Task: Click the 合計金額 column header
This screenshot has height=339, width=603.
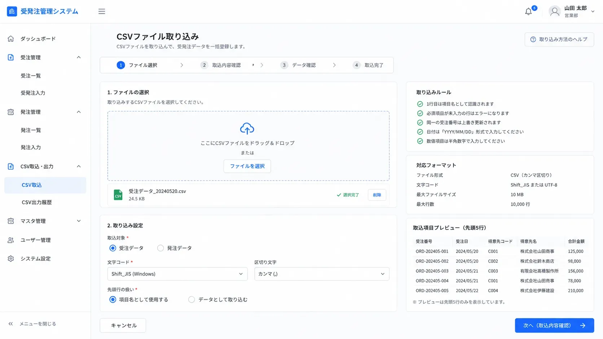Action: [576, 241]
